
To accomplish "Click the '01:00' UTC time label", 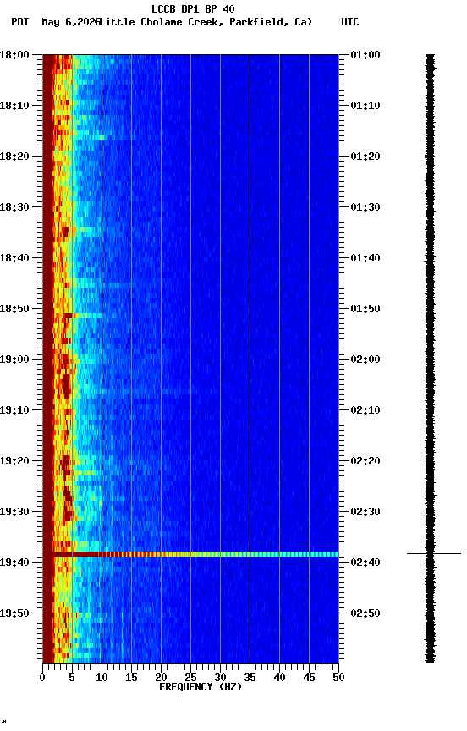I will pos(365,55).
